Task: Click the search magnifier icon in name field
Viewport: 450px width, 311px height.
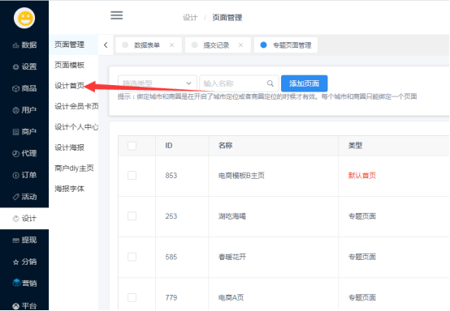Action: [270, 83]
